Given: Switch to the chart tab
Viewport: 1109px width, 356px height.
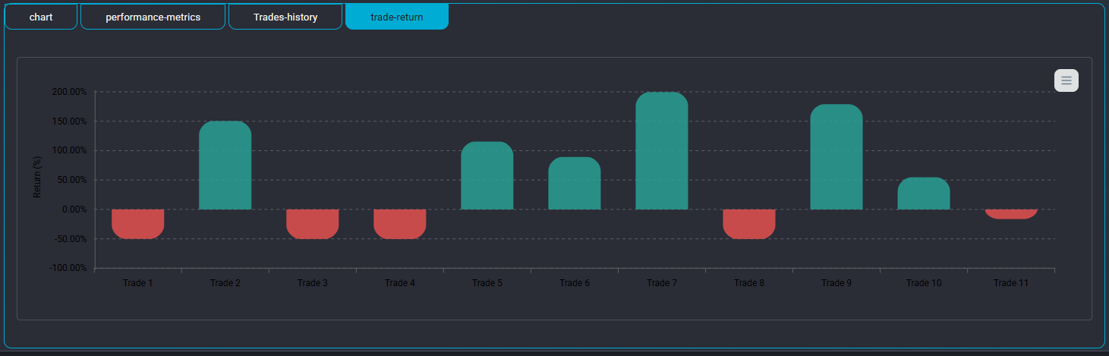Looking at the screenshot, I should coord(41,17).
